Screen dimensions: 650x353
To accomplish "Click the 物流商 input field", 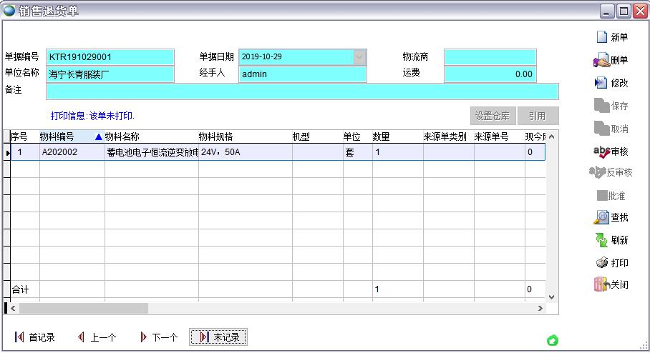I will pos(490,56).
